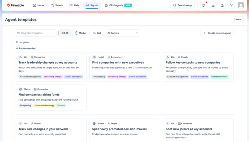
Task: Click Create custom agent button
Action: pyautogui.click(x=217, y=33)
